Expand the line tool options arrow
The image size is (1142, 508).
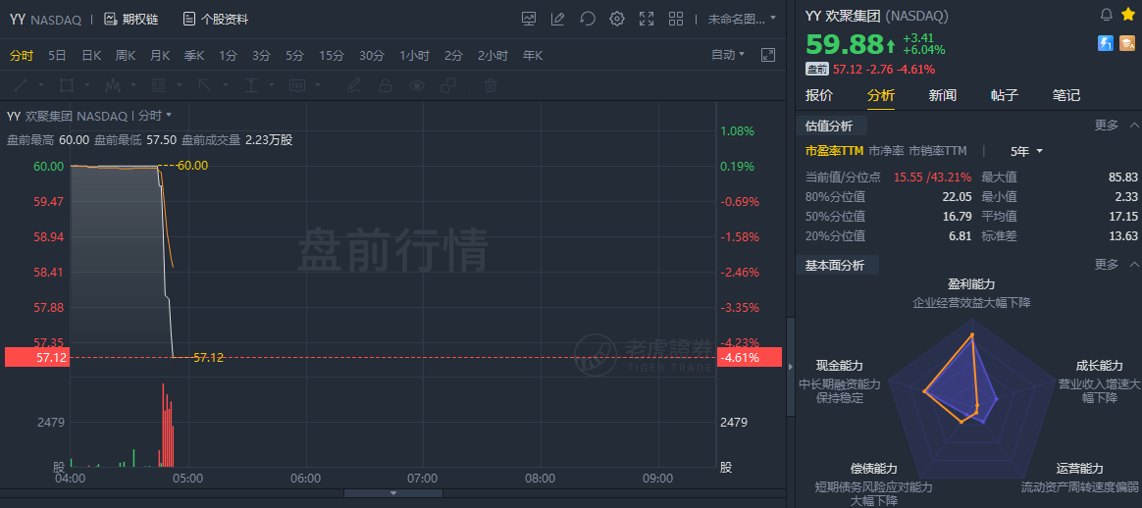(41, 85)
